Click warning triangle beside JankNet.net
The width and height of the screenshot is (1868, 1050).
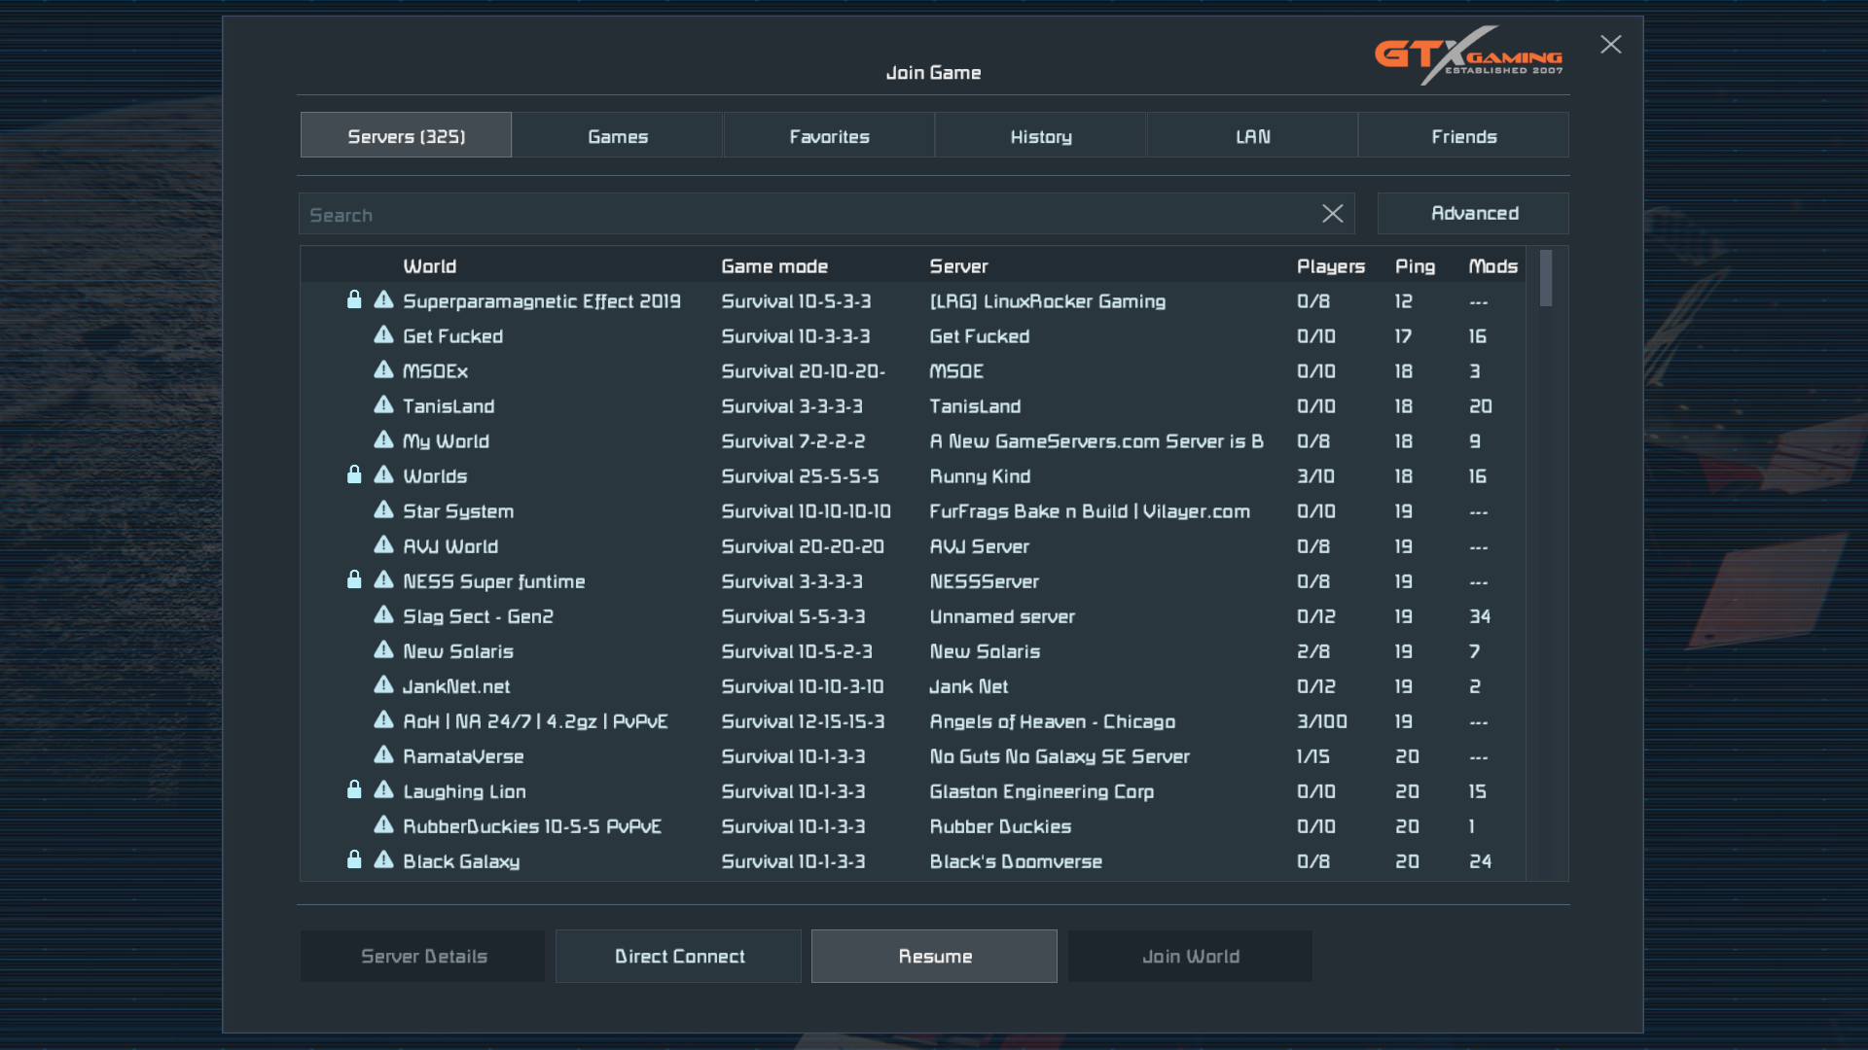pos(383,684)
